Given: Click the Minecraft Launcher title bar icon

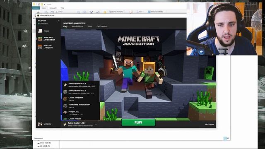Looking at the screenshot, I should tap(38, 15).
